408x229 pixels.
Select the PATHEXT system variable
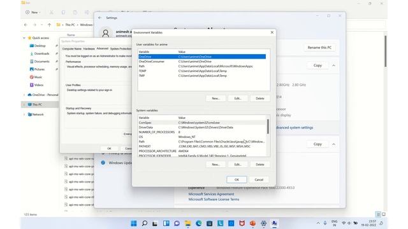(202, 146)
